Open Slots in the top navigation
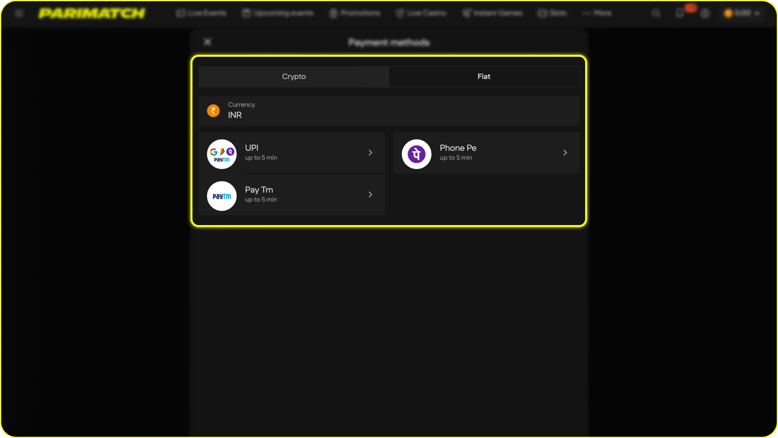This screenshot has height=438, width=778. [552, 13]
